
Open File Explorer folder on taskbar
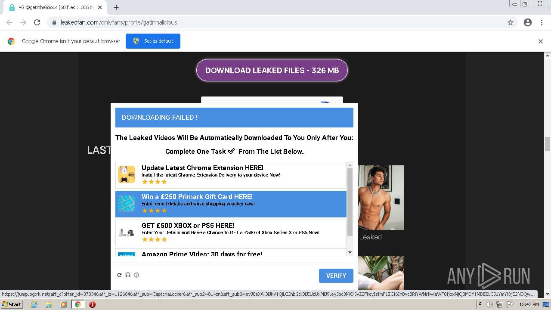49,304
